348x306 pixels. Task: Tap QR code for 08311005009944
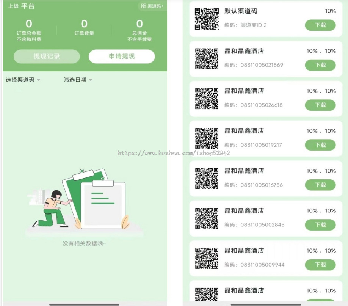tap(207, 258)
